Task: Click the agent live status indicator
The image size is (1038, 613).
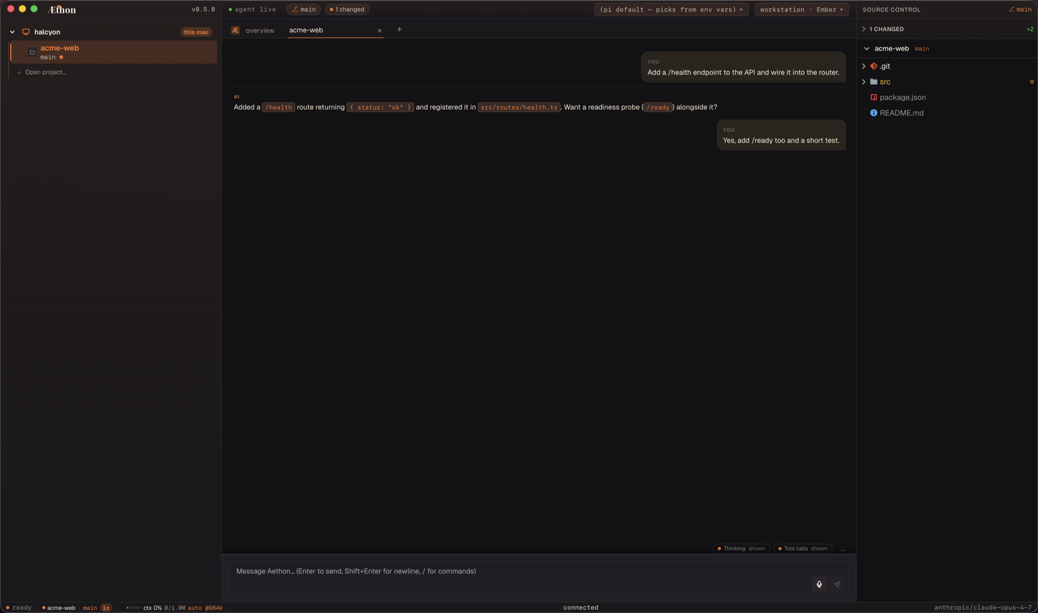Action: click(x=252, y=10)
